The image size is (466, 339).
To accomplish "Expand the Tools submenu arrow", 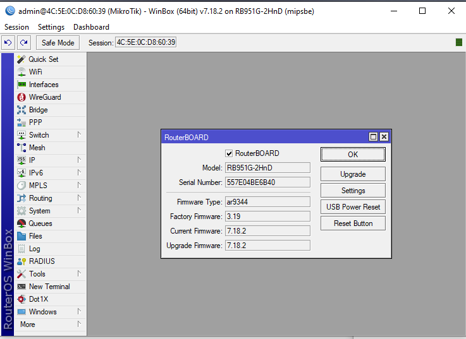I will click(79, 273).
